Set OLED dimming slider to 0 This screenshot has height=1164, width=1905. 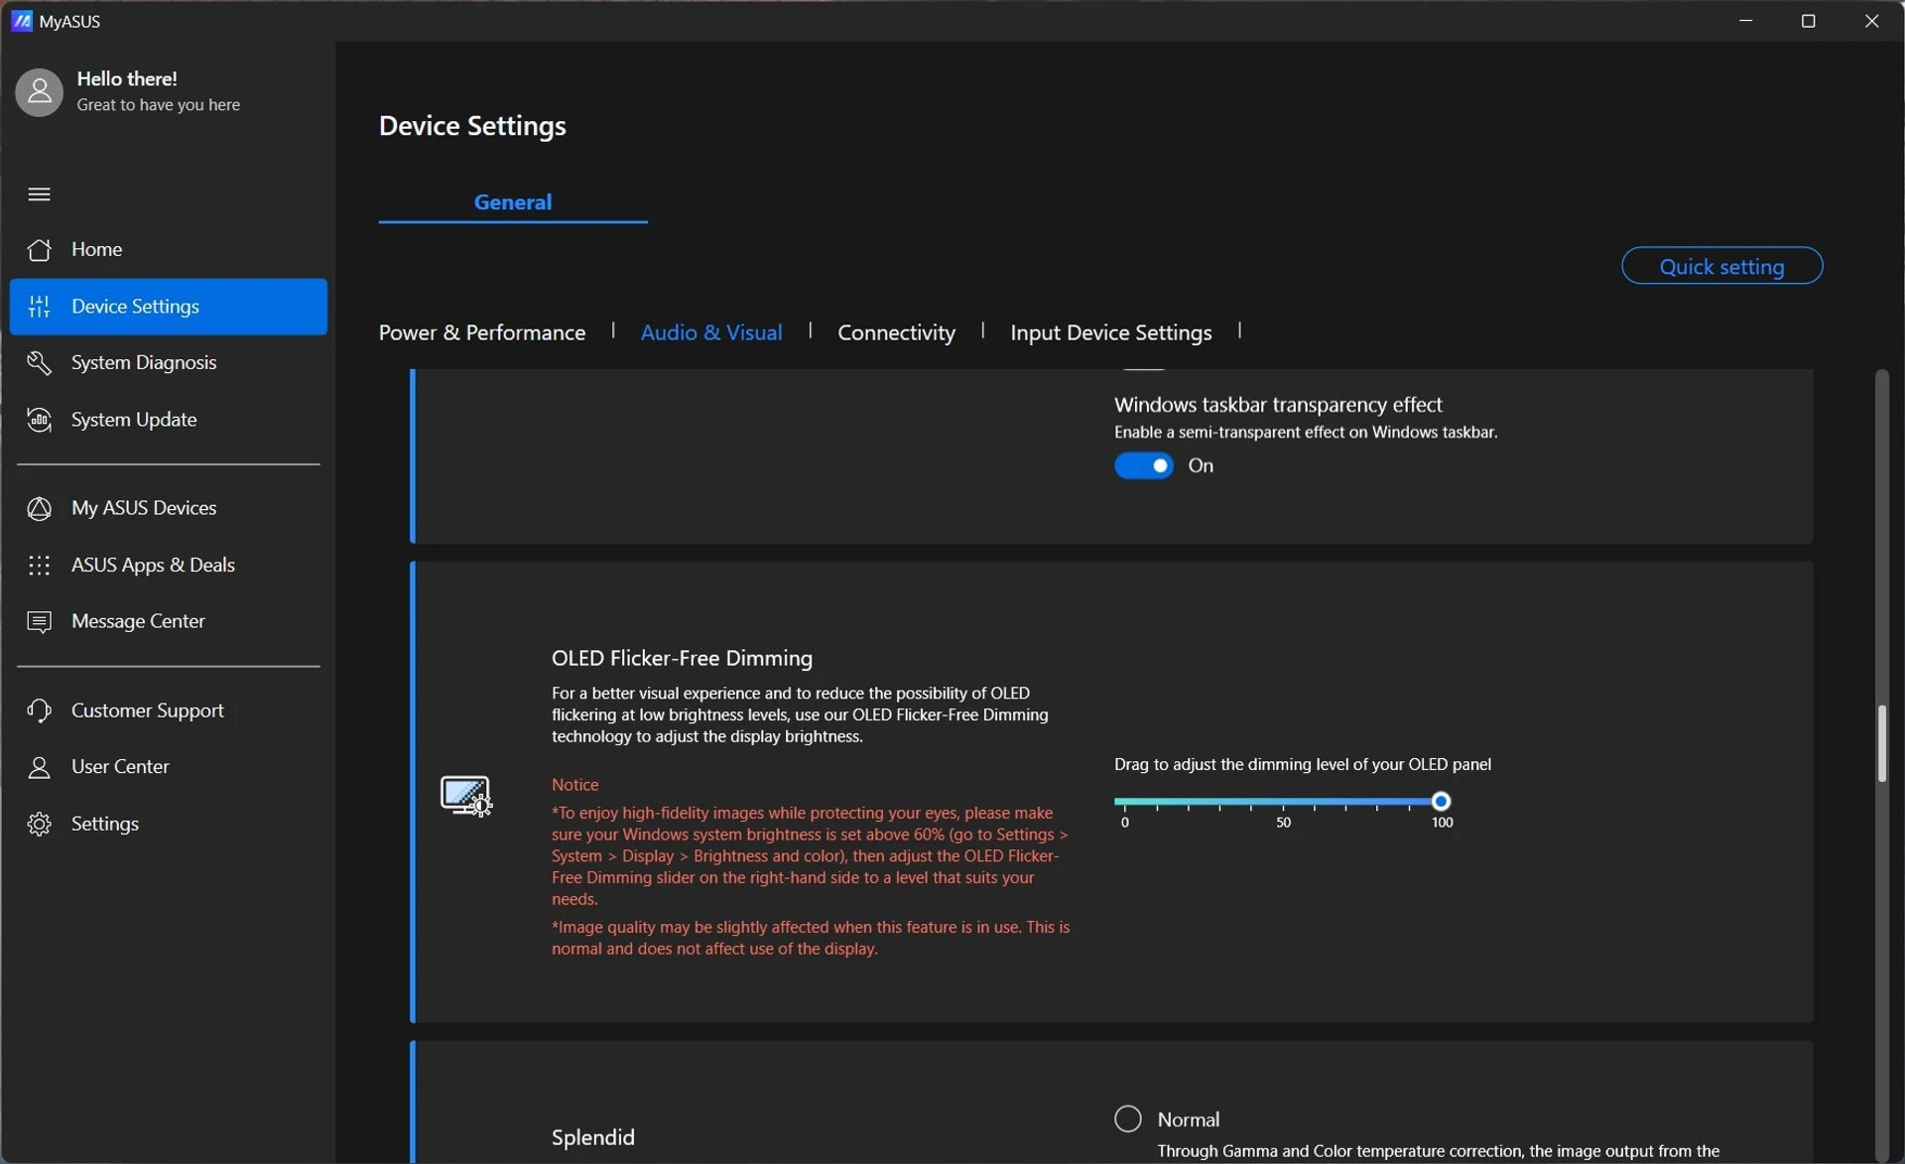pos(1124,802)
